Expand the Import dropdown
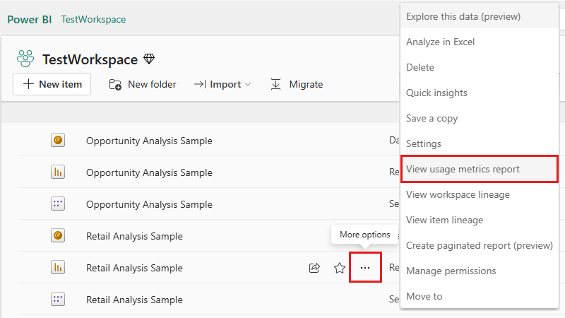 point(230,84)
